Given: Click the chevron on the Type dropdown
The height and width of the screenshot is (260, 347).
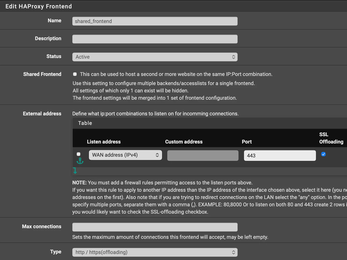Looking at the screenshot, I should (233, 252).
